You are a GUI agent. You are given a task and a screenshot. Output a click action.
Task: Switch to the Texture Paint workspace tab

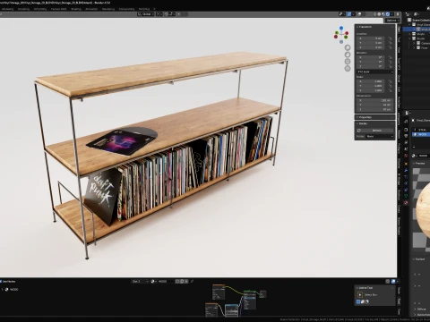click(x=58, y=9)
